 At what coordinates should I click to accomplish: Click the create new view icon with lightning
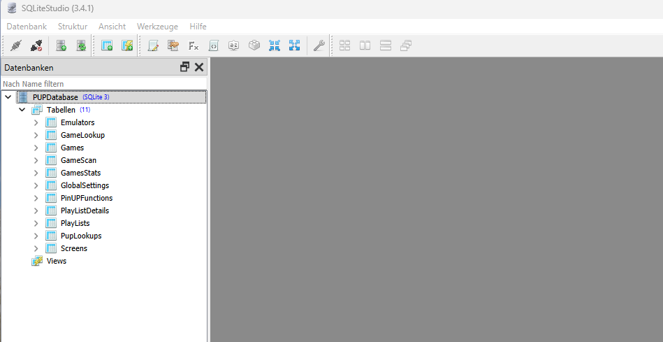(127, 45)
